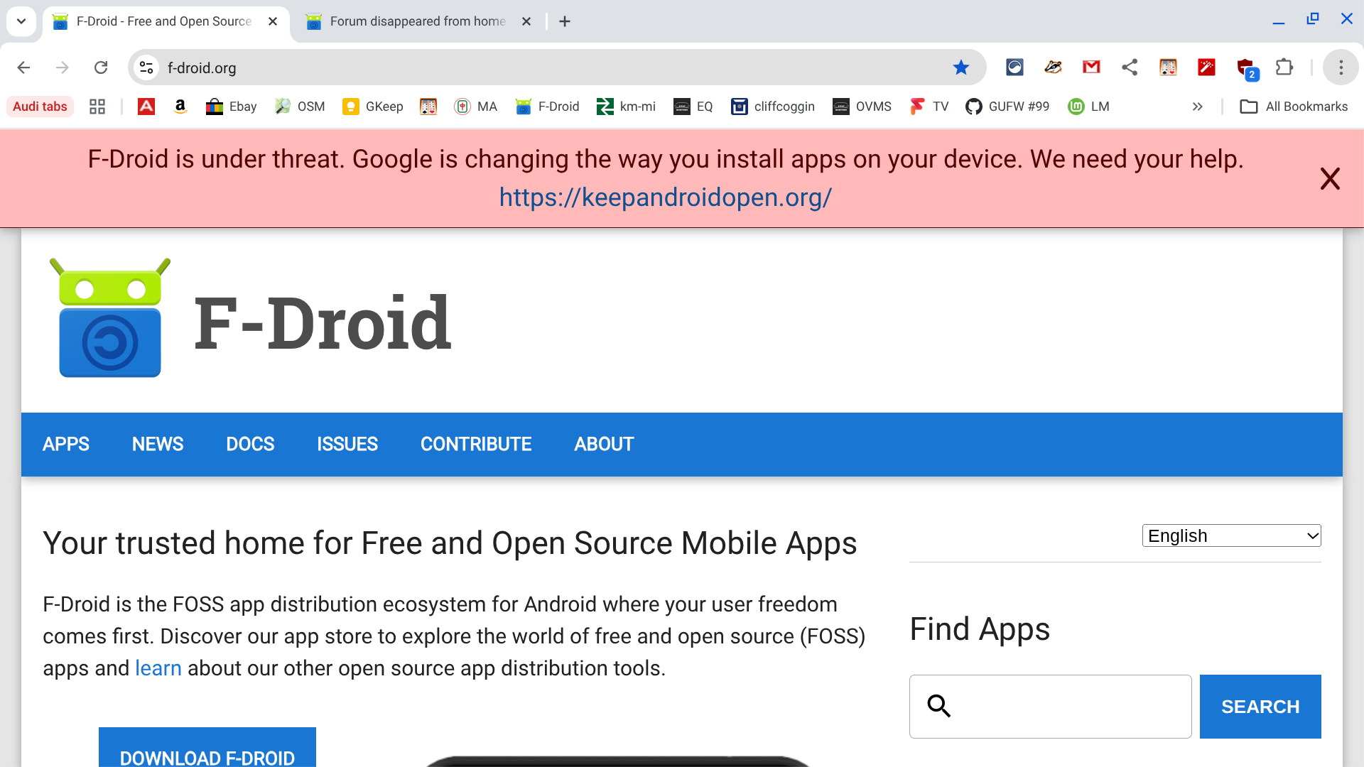The image size is (1364, 767).
Task: Click the site information icon beside URL
Action: tap(146, 67)
